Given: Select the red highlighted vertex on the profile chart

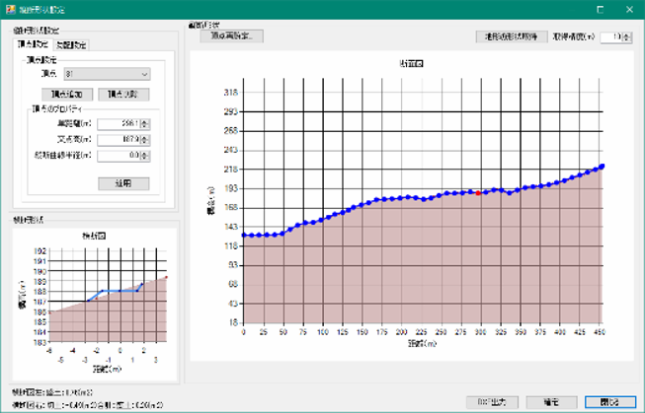Looking at the screenshot, I should pos(478,193).
